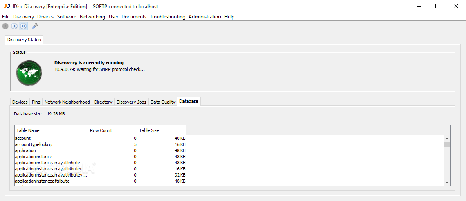Select the Database tab
The image size is (466, 201).
[x=189, y=101]
